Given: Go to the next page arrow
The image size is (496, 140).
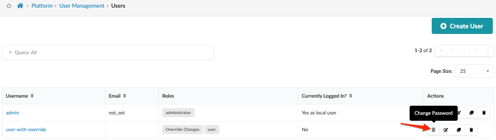Looking at the screenshot, I should 476,51.
